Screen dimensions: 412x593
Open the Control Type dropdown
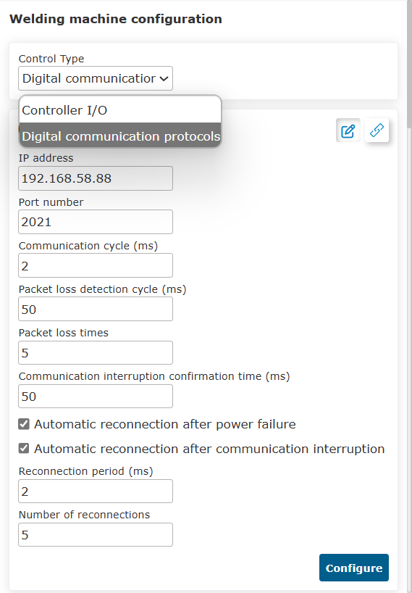pyautogui.click(x=96, y=78)
